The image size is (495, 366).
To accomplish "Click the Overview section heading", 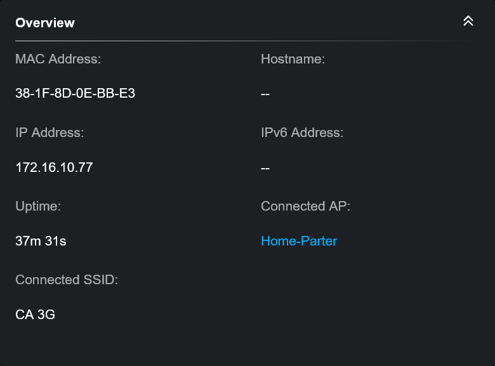I will [45, 23].
